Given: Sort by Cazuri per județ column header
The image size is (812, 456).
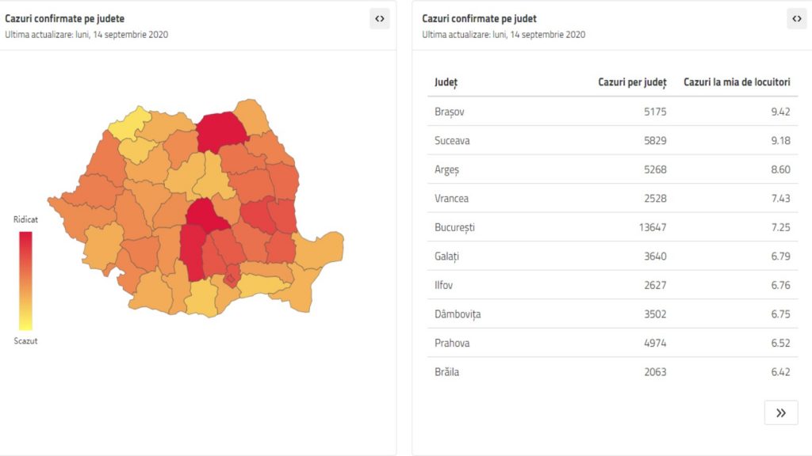Looking at the screenshot, I should tap(632, 82).
